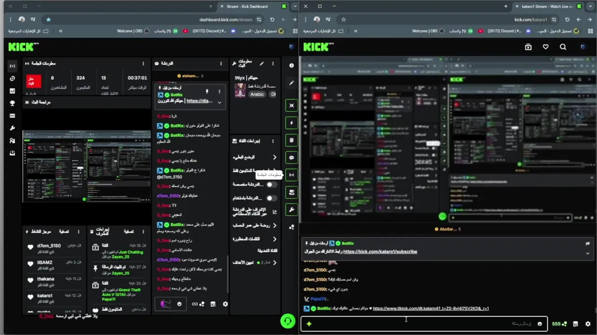Collapse the pinned message in the kataro1 chat
597x335 pixels.
point(588,253)
